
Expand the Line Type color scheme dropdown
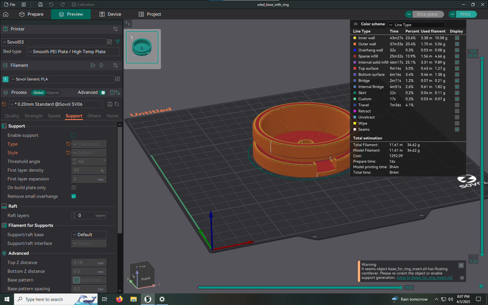coord(416,25)
